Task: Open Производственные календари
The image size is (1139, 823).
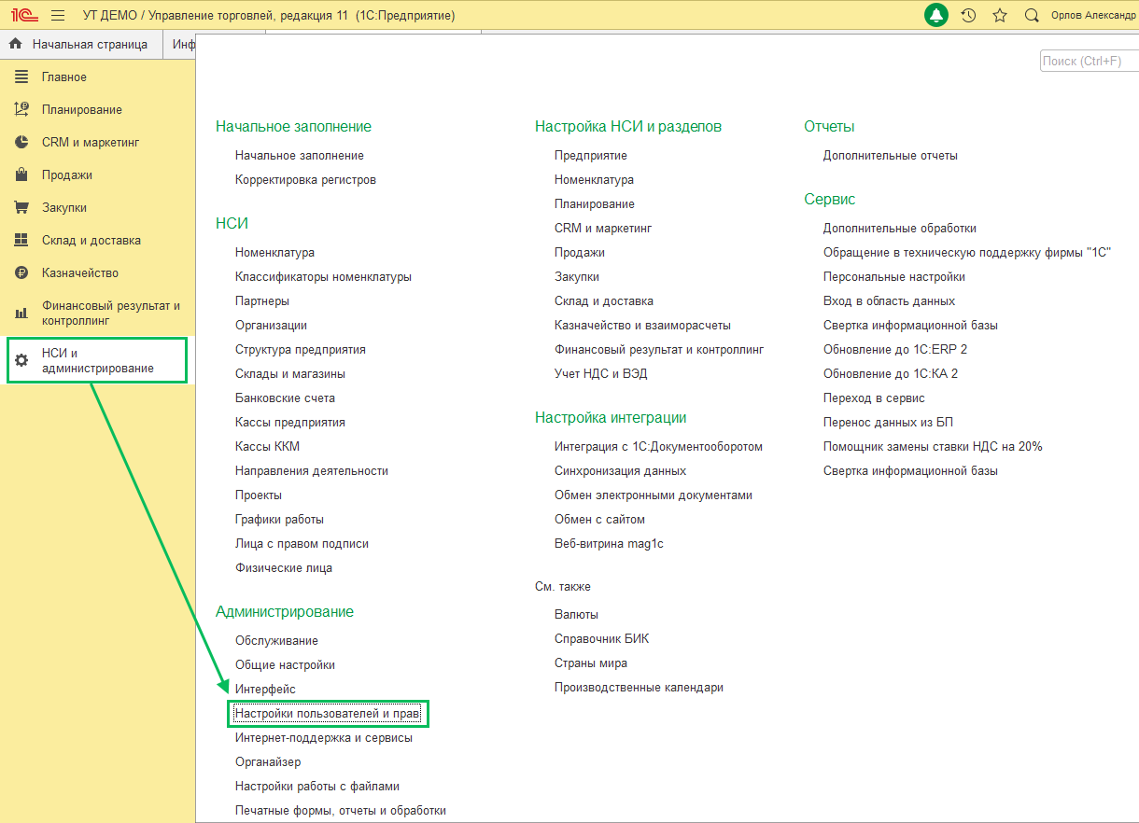Action: pos(639,687)
